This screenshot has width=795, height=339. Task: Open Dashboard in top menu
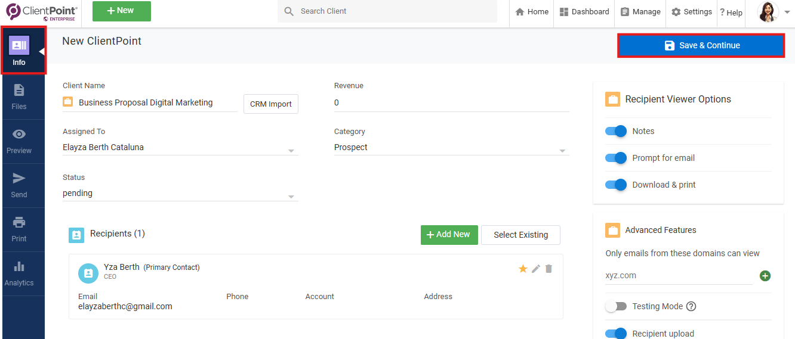tap(584, 12)
